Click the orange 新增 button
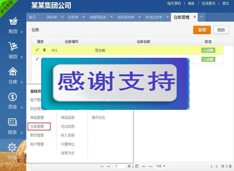Screen dimensions: 234x171 pos(202,30)
